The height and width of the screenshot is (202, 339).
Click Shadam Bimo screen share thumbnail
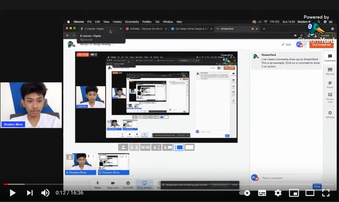coord(114,164)
